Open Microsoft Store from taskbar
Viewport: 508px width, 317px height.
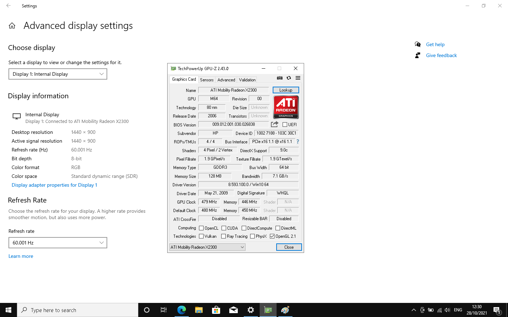[x=216, y=310]
